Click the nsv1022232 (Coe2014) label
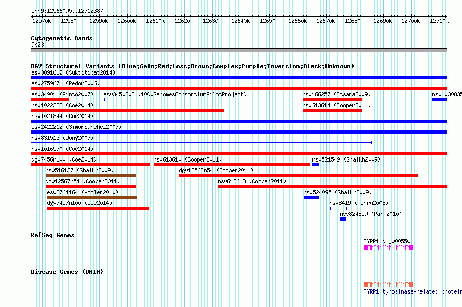462x307 pixels. (x=62, y=105)
